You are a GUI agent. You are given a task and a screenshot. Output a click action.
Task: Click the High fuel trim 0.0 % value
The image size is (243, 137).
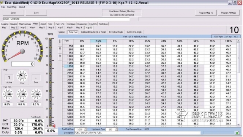(x=36, y=104)
